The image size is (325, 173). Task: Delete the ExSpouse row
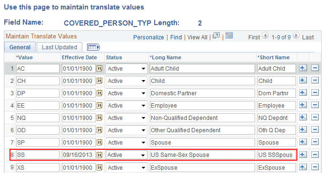point(315,167)
